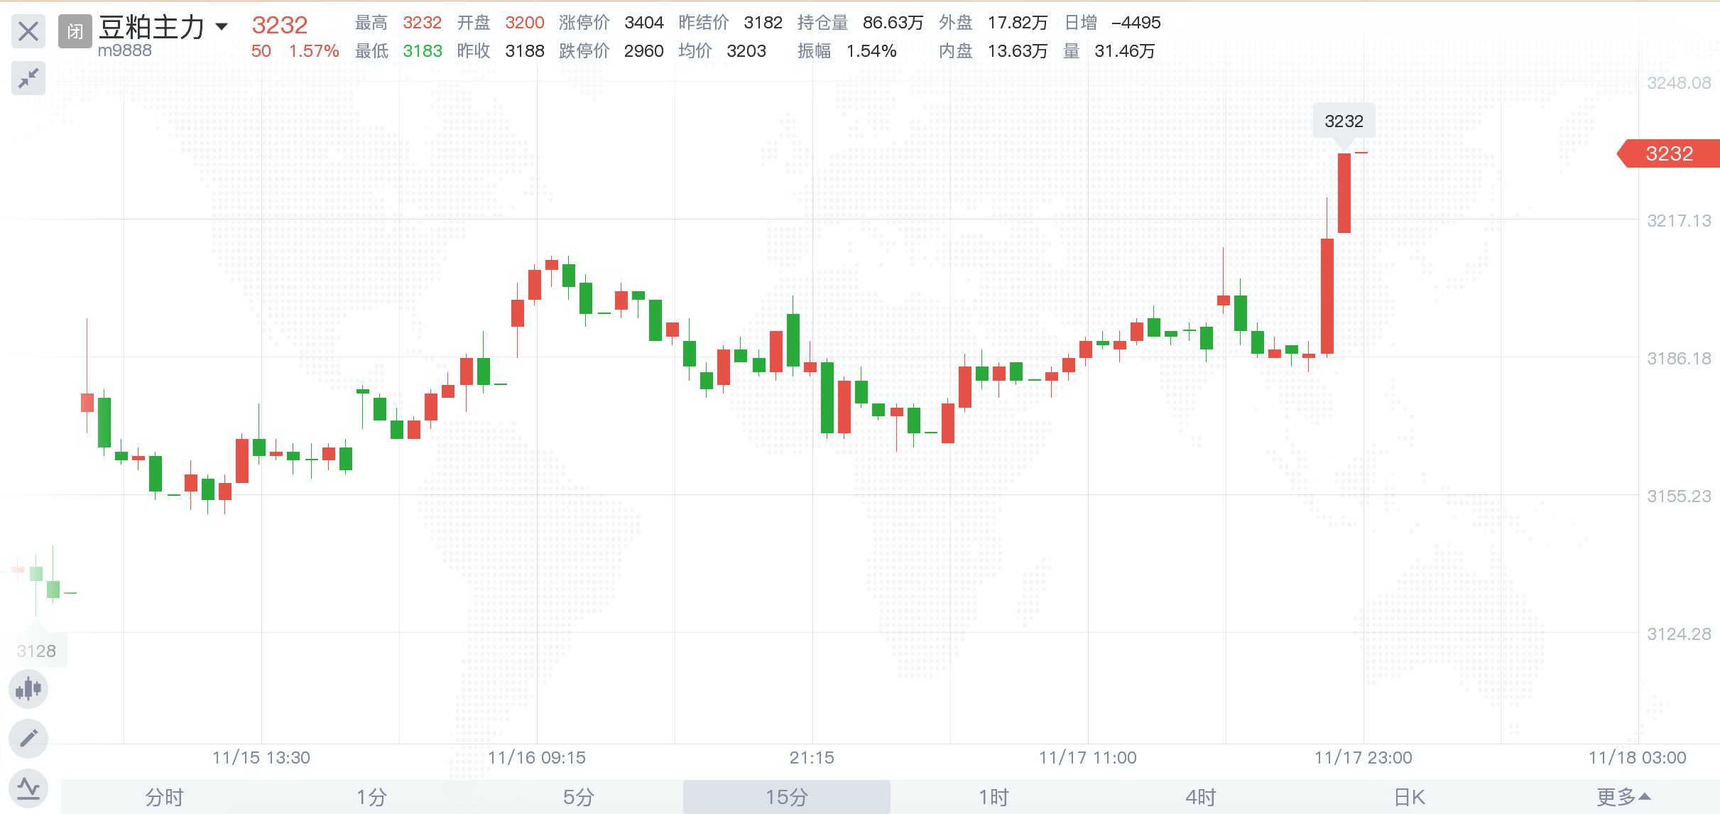Click the 持仓量 86.63万 value
1720x814 pixels.
pyautogui.click(x=893, y=23)
